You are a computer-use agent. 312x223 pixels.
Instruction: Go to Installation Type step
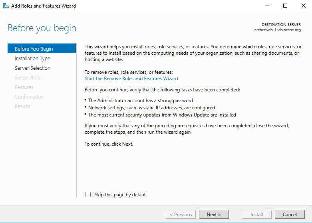click(32, 58)
